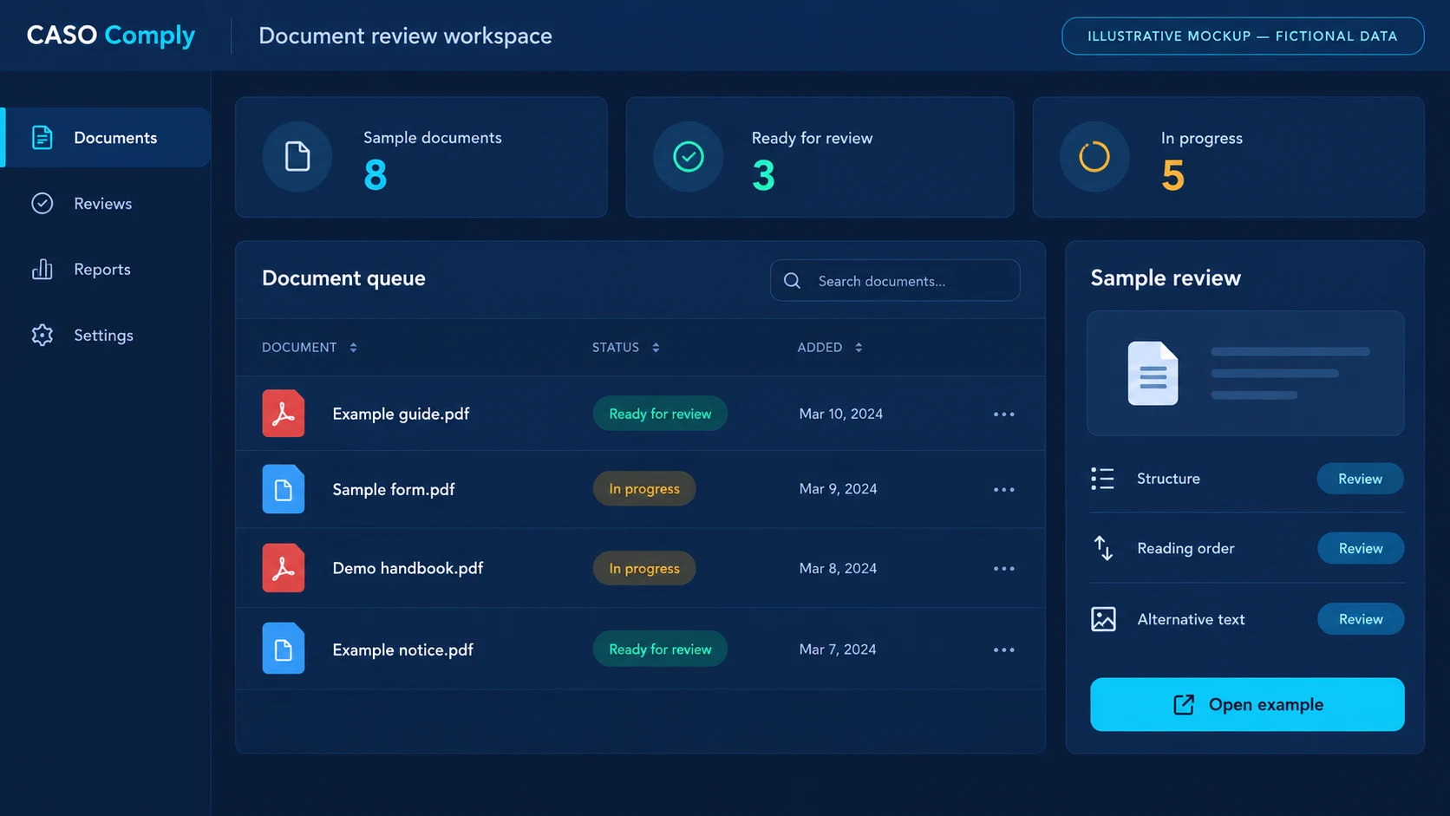Click the CASO Comply logo
1450x816 pixels.
111,35
